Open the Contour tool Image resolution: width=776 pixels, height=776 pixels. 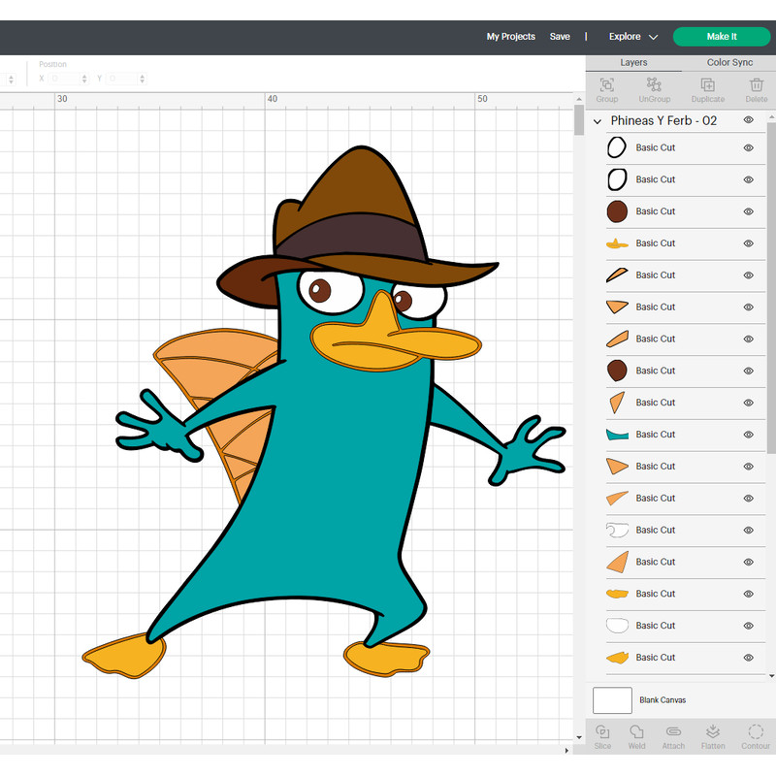(756, 735)
